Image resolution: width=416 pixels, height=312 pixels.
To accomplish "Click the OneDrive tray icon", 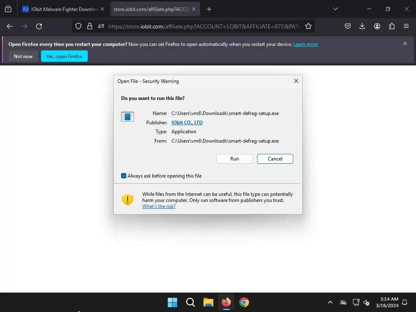I will click(343, 302).
